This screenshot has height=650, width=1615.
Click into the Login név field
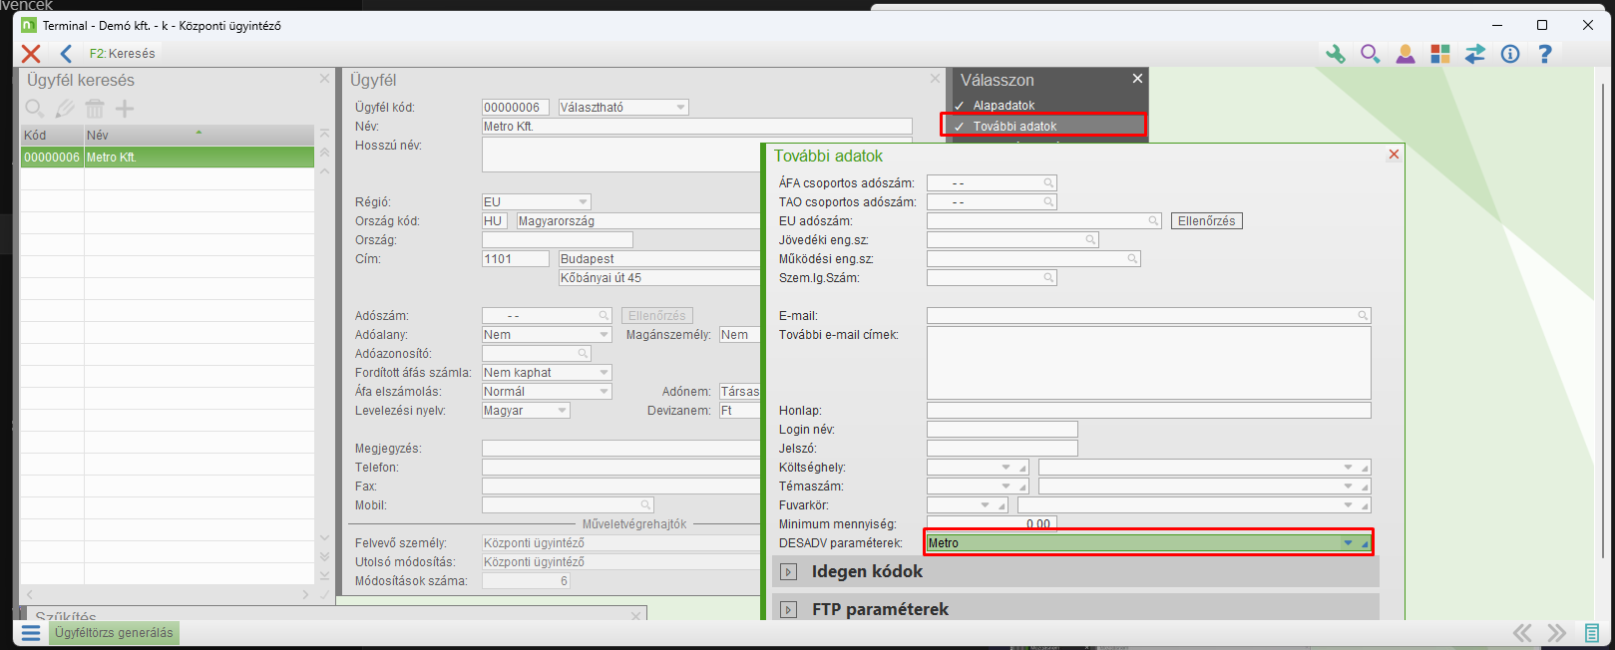[x=1003, y=430]
